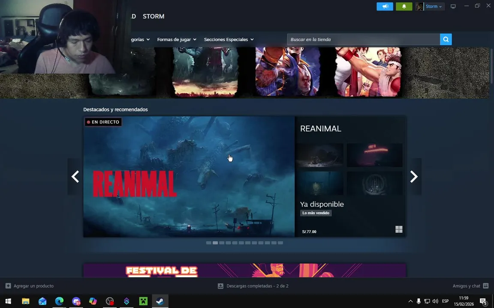Open the Minecraft creeper taskbar icon
Image resolution: width=494 pixels, height=308 pixels.
tap(143, 301)
